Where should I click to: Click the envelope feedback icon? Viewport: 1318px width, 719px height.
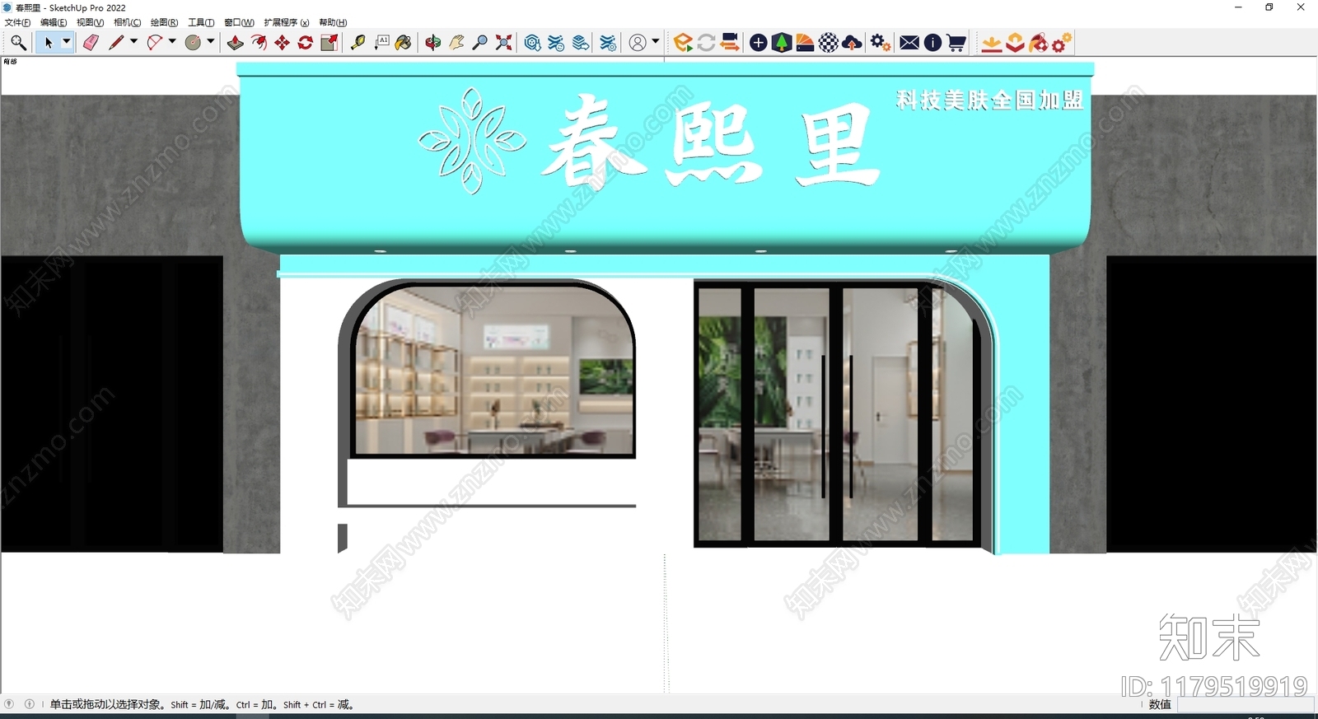(x=909, y=43)
